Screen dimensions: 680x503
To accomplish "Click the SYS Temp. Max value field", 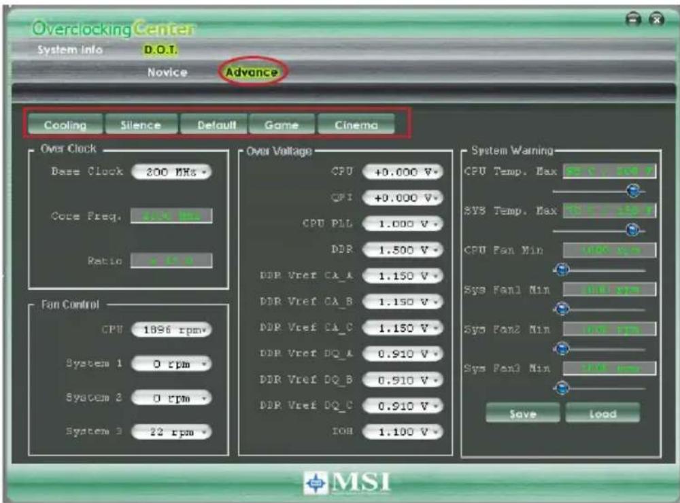I will [609, 211].
